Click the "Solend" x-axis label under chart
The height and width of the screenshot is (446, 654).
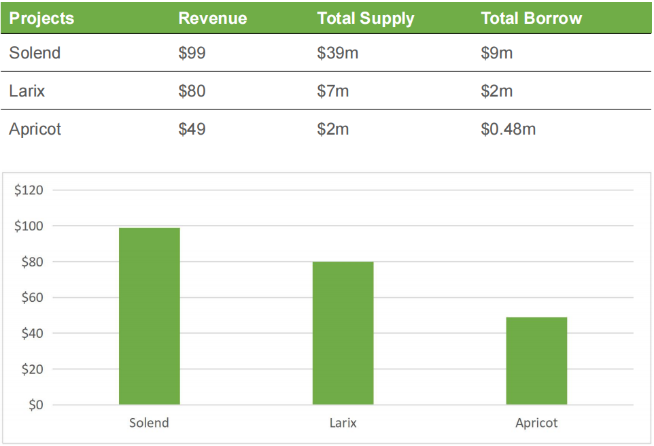150,423
